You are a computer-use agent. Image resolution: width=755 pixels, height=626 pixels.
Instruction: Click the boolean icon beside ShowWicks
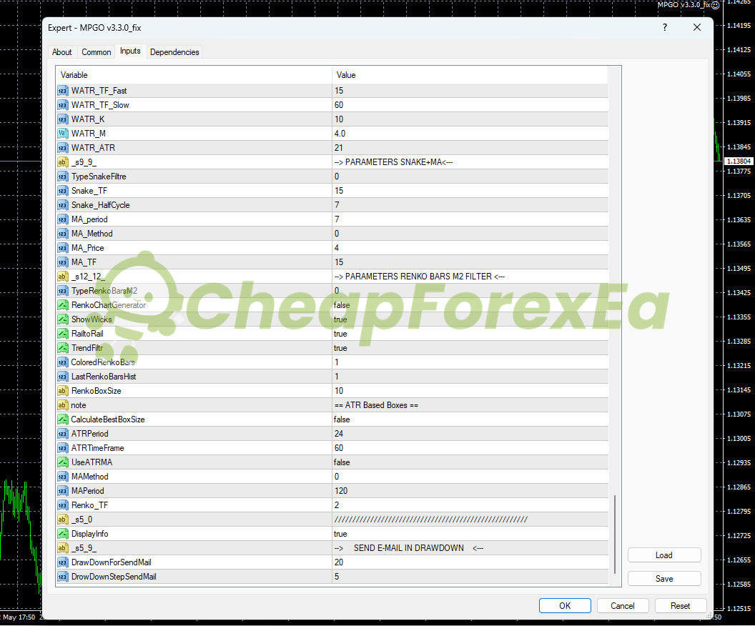click(63, 319)
